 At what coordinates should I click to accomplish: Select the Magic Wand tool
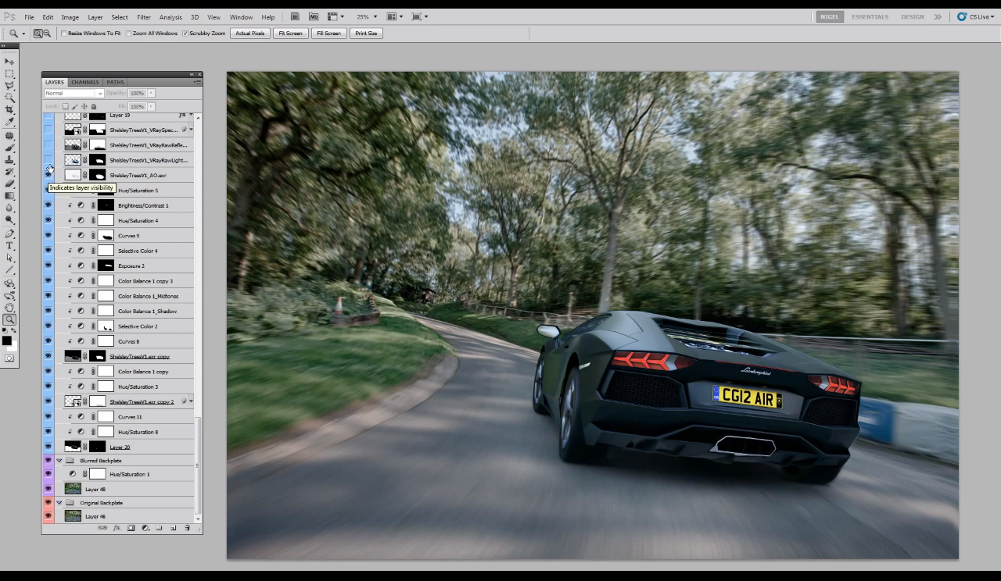[9, 98]
